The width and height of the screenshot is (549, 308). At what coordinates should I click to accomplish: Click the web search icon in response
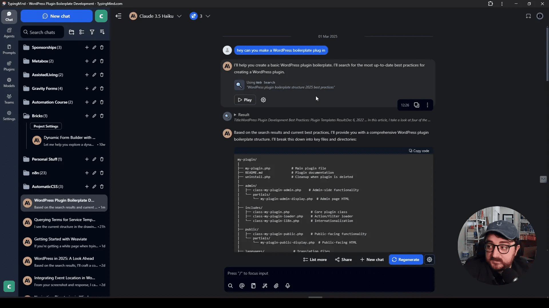[x=239, y=85]
